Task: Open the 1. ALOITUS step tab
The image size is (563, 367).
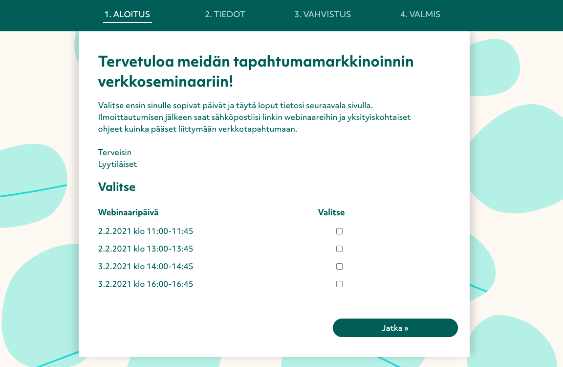Action: pyautogui.click(x=127, y=15)
